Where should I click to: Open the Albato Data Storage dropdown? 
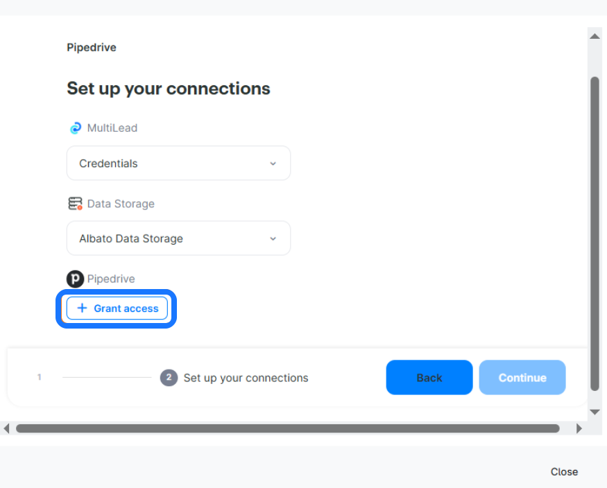pyautogui.click(x=178, y=238)
